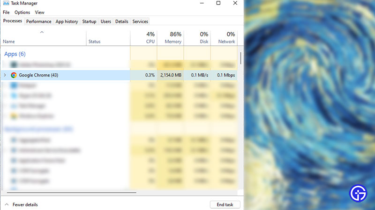Go to the Details tab
The image size is (375, 210).
[x=122, y=21]
